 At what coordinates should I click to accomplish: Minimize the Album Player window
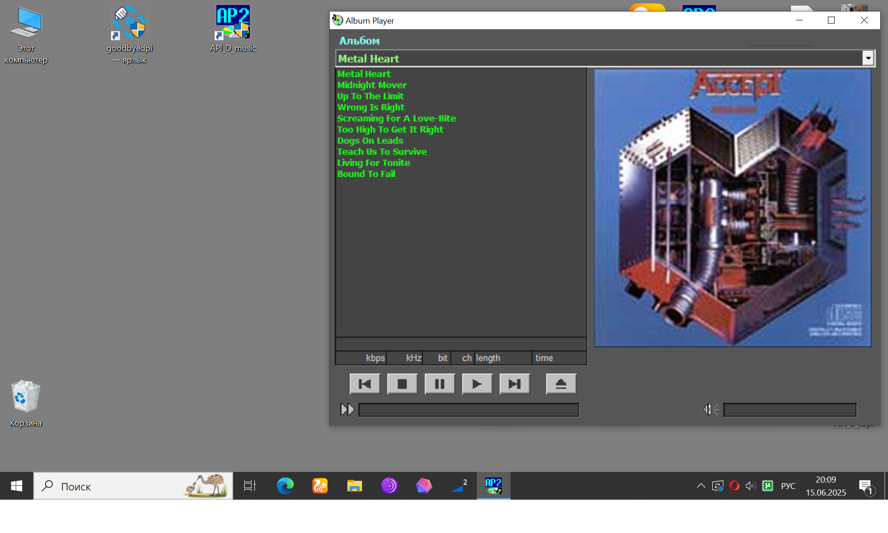[x=799, y=20]
